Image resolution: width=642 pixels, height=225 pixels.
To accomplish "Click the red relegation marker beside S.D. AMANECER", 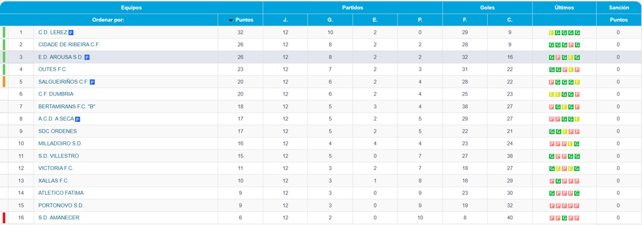I will tap(4, 217).
